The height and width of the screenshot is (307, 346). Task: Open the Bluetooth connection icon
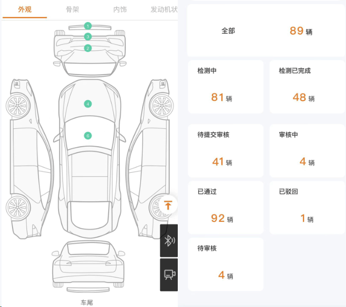tap(169, 240)
